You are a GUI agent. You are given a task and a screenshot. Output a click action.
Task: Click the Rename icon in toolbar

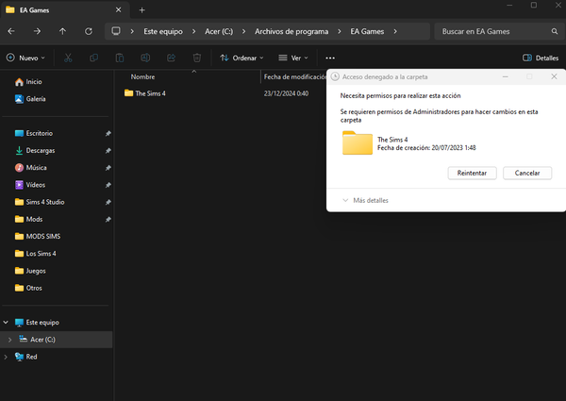click(145, 58)
